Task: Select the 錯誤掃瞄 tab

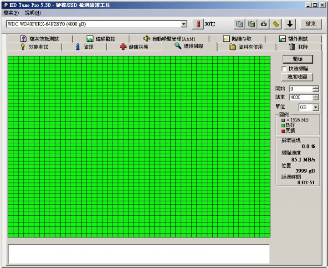Action: coord(189,46)
